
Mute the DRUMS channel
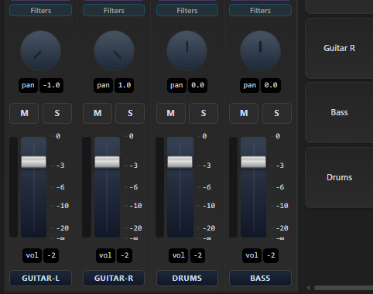point(171,113)
